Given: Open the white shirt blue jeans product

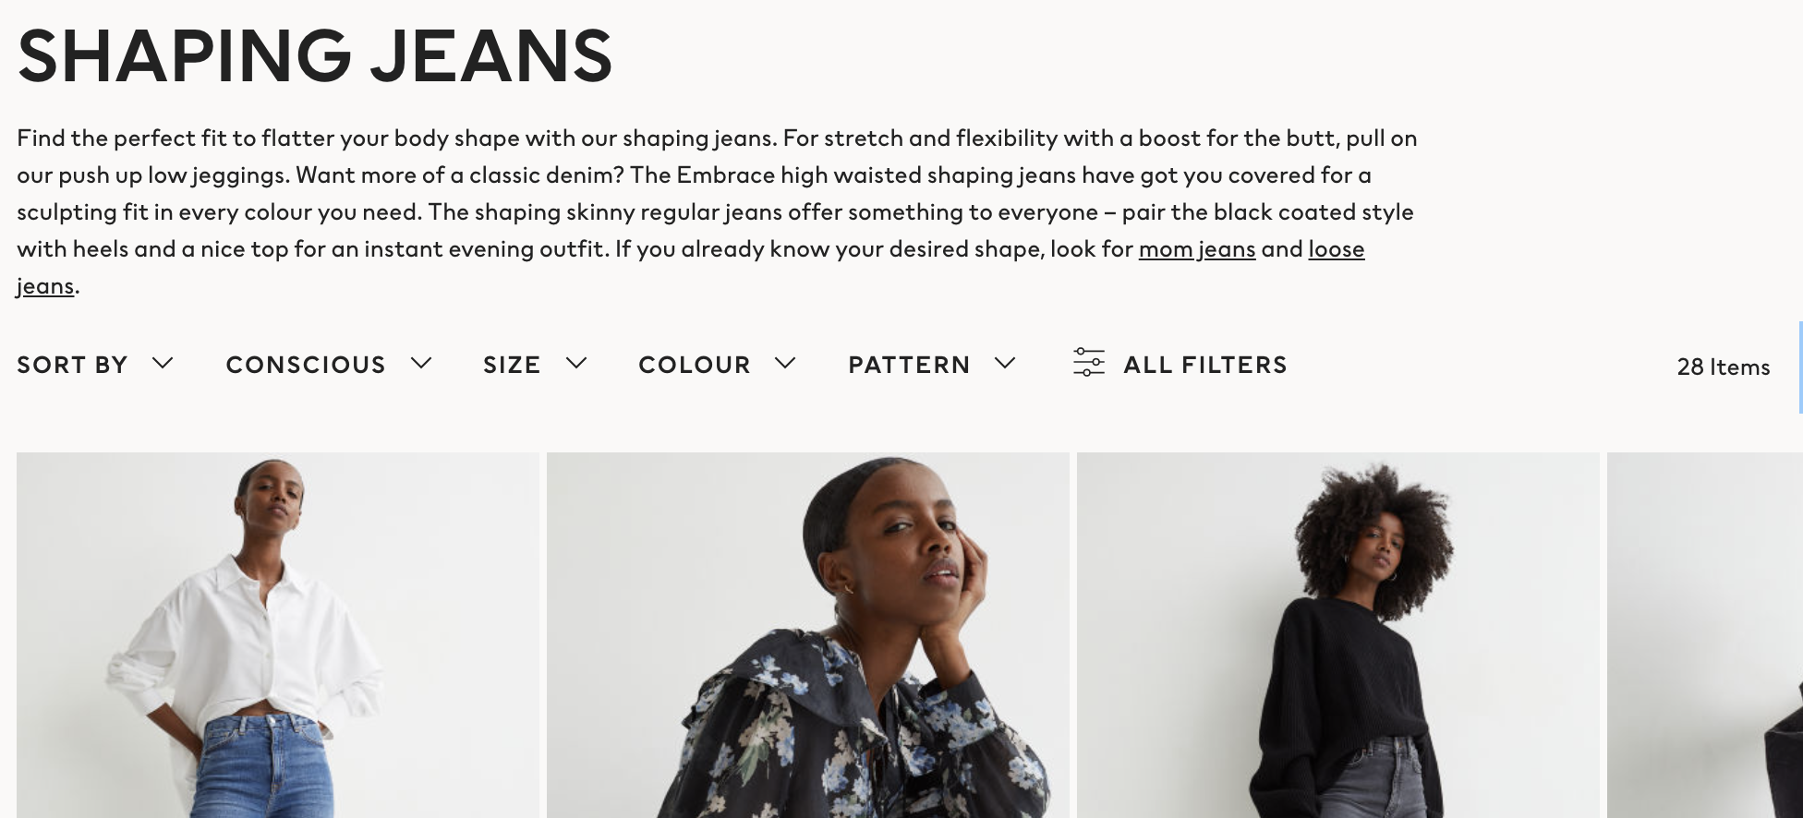Looking at the screenshot, I should (277, 635).
